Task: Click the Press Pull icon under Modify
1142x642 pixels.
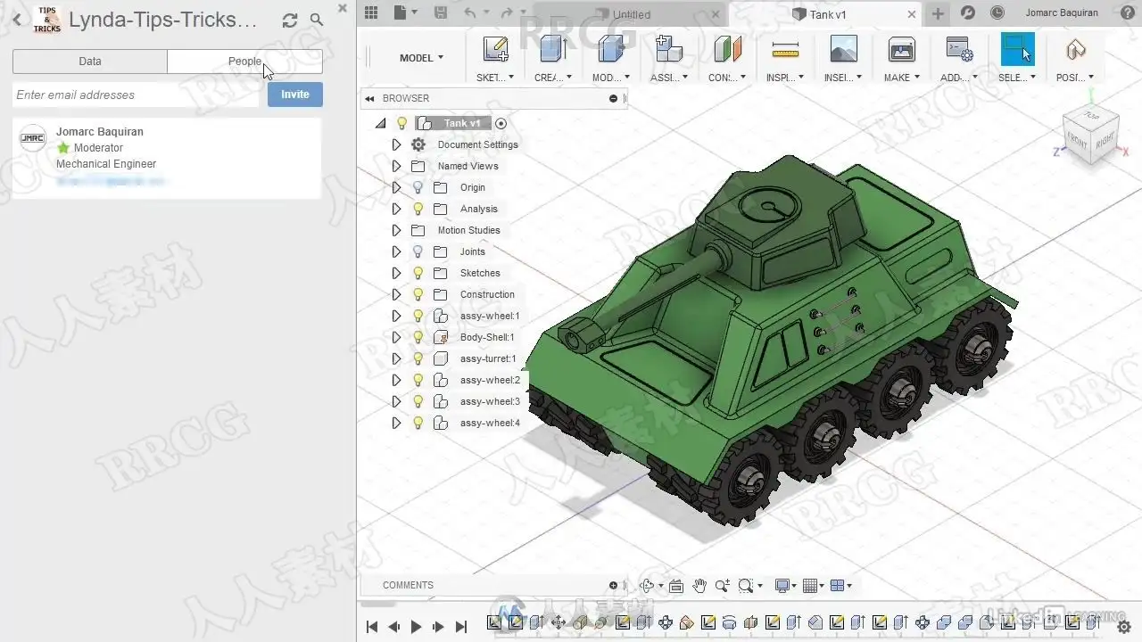Action: pos(611,49)
